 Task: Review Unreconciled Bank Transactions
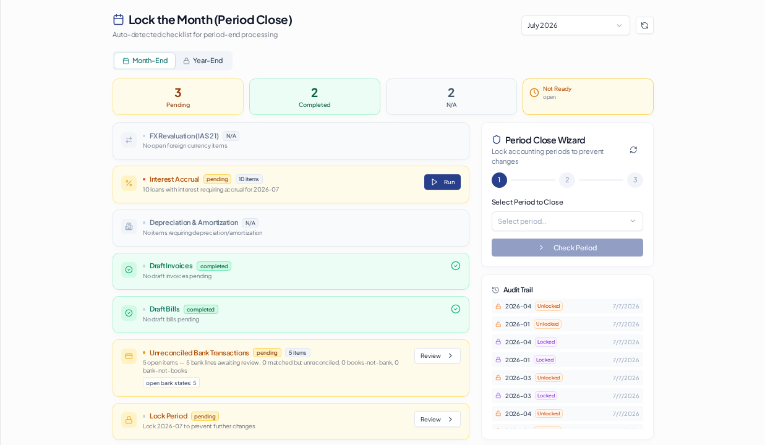click(x=437, y=355)
